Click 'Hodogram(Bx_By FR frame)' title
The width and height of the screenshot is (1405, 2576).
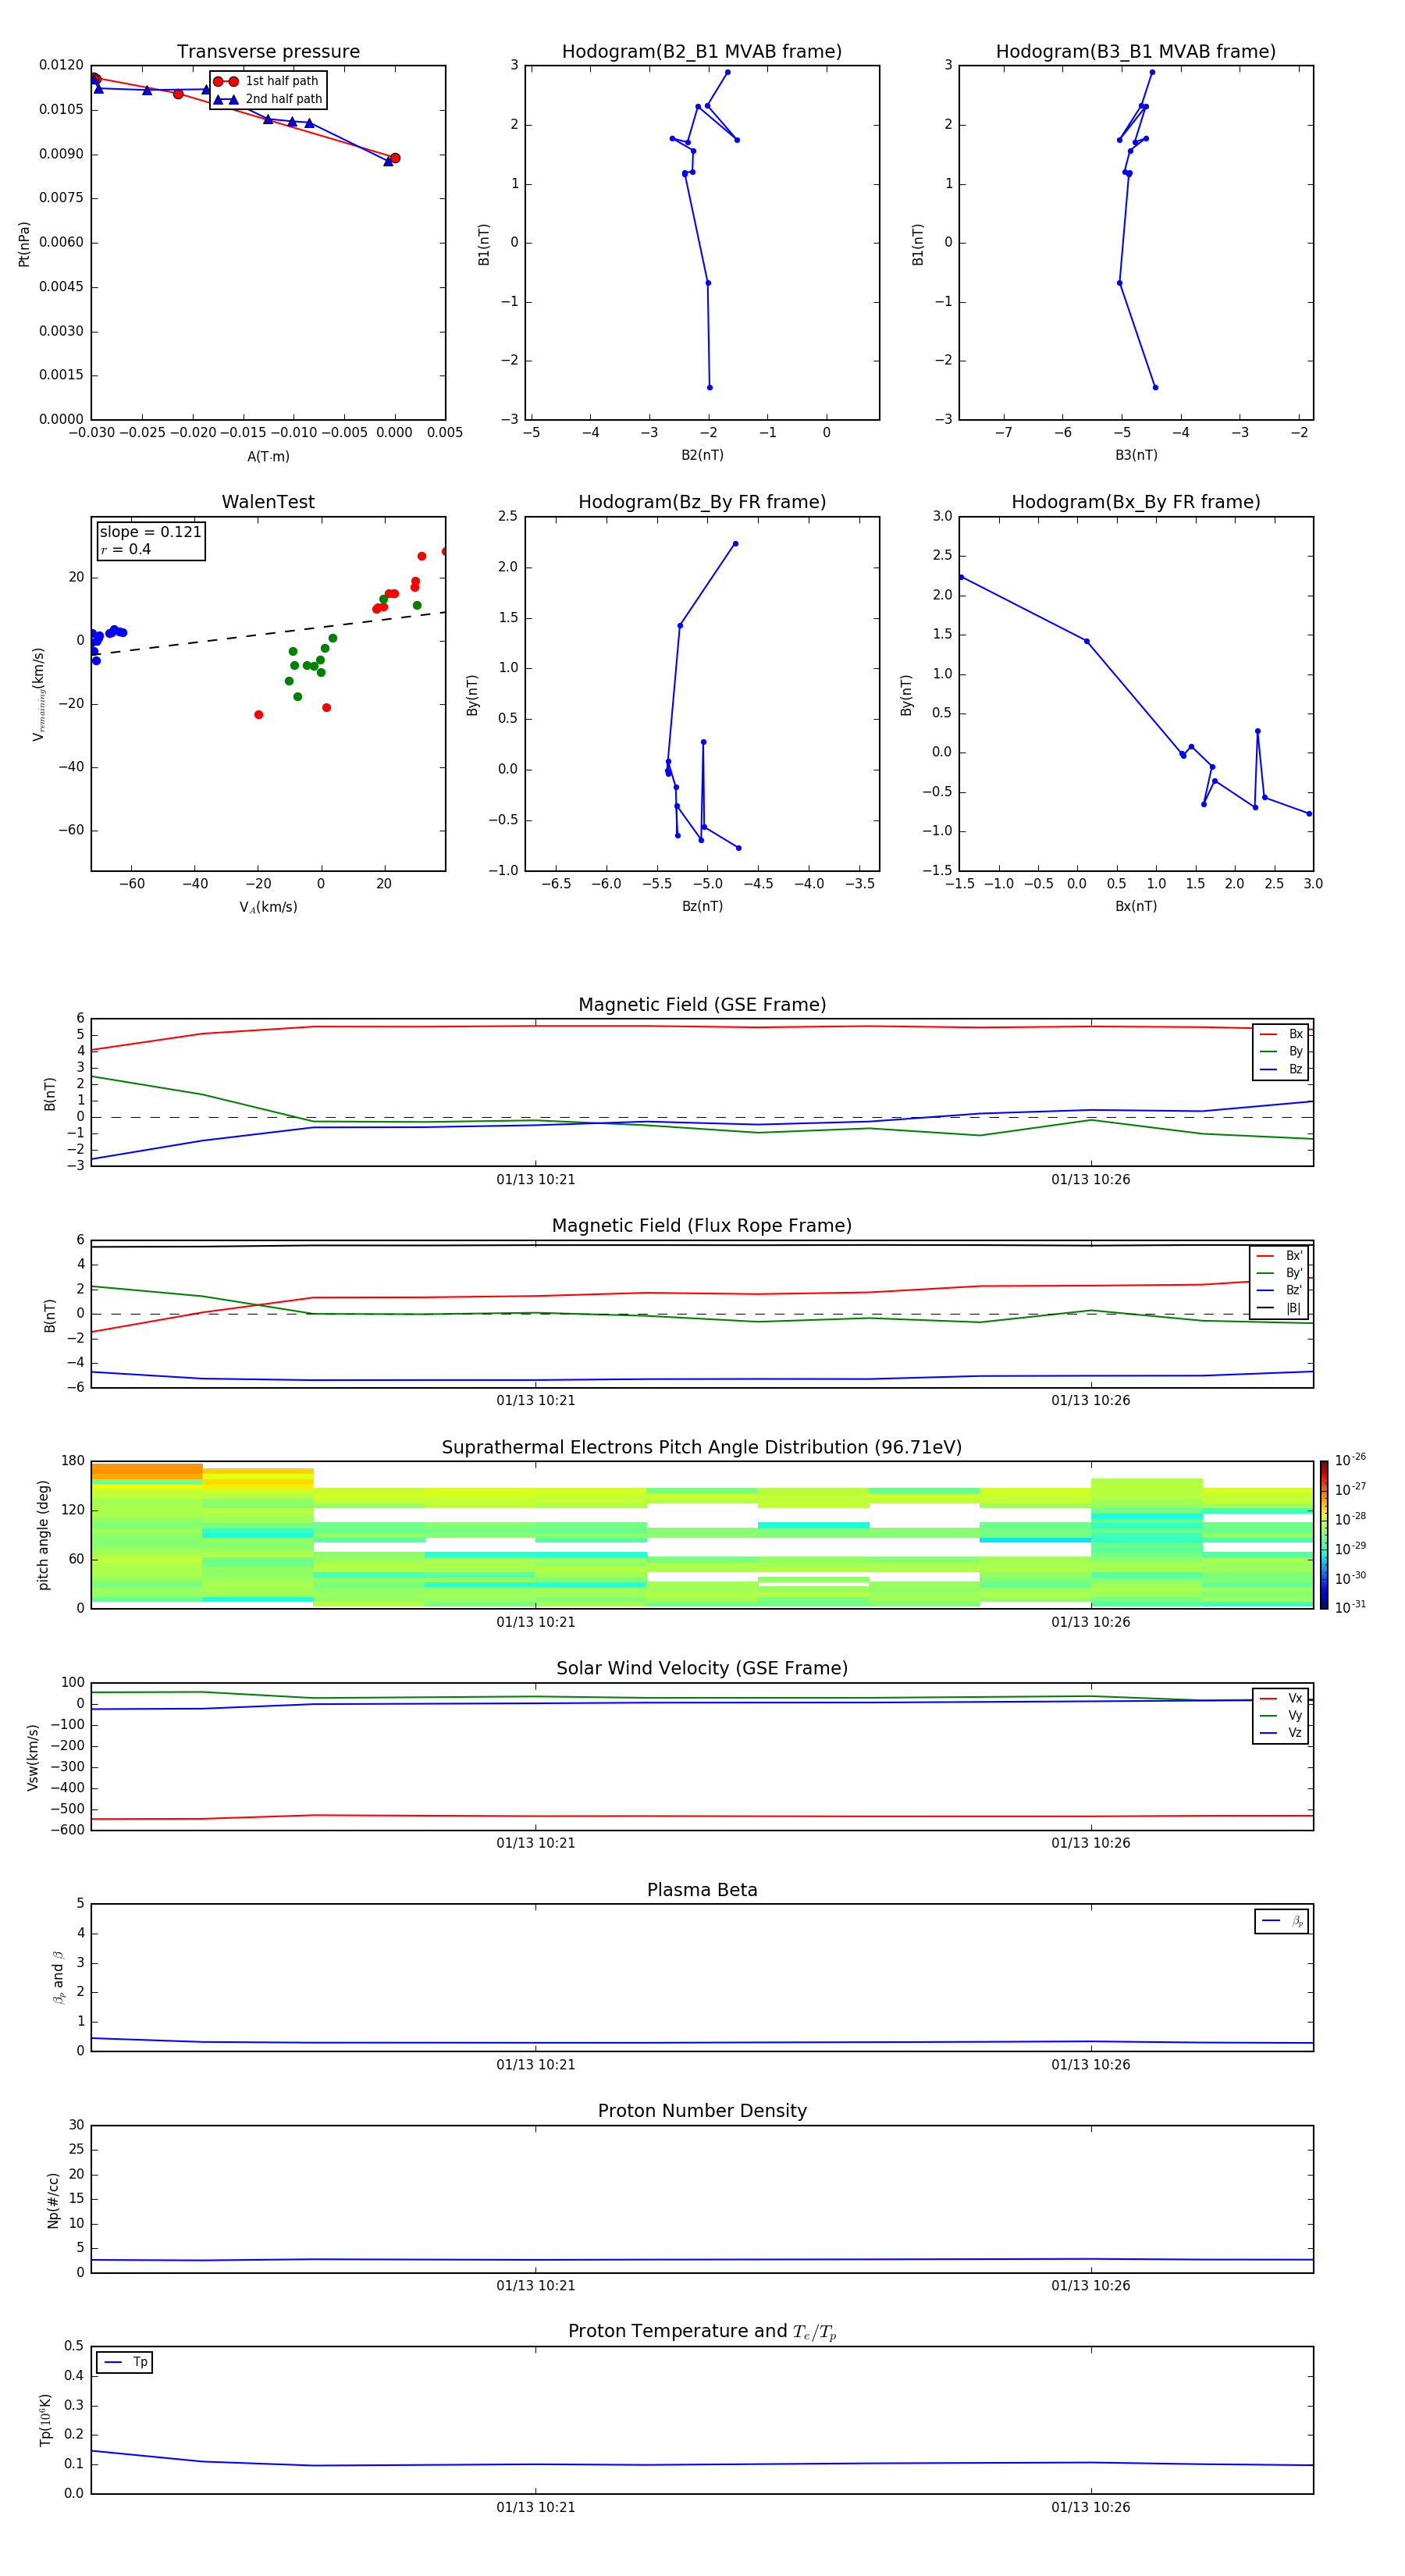pos(1136,502)
